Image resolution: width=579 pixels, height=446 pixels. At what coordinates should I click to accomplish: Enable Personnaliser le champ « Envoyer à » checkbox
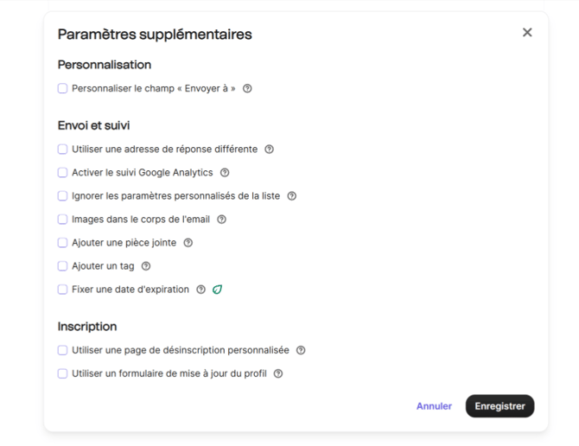click(x=62, y=88)
